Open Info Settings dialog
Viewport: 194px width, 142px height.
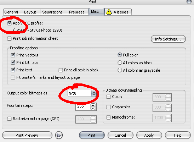click(168, 39)
